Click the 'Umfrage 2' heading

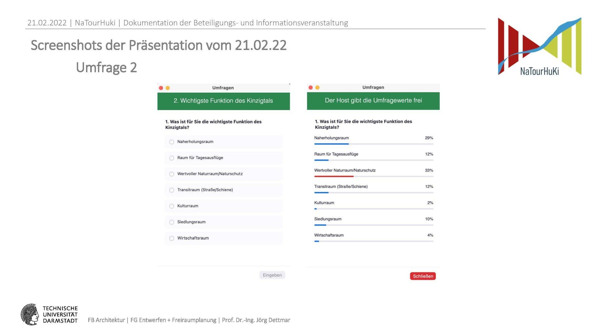click(x=106, y=68)
